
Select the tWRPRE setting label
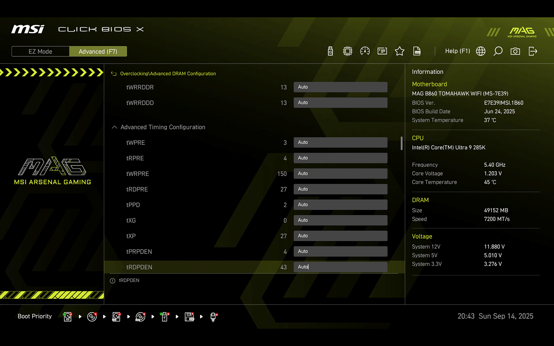coord(137,174)
